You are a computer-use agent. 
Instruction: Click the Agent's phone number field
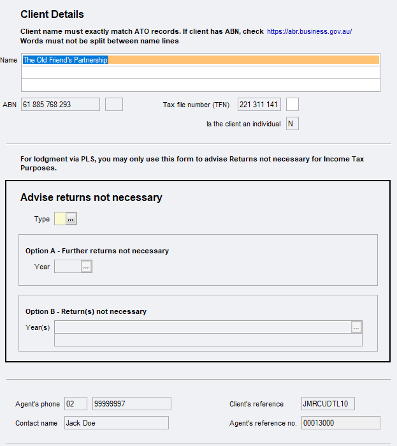point(132,403)
